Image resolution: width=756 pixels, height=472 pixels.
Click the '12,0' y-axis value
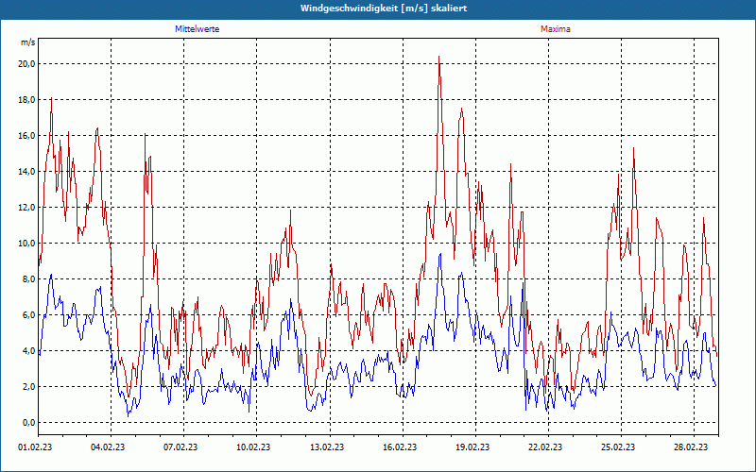click(26, 208)
